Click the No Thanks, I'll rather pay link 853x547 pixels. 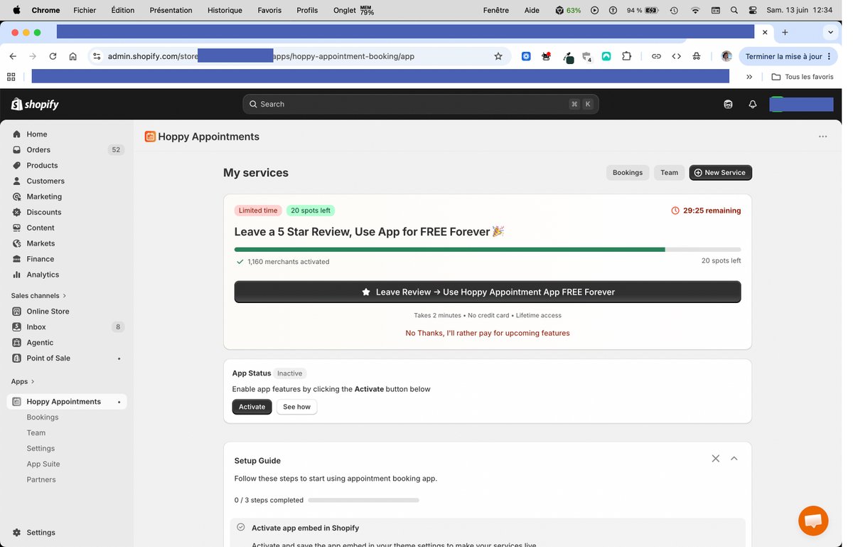click(488, 333)
